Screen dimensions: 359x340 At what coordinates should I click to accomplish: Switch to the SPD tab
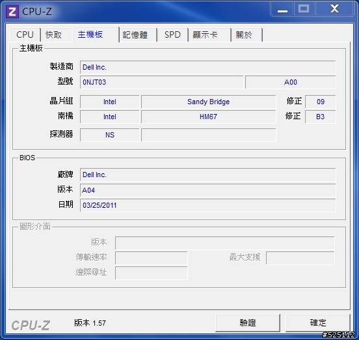[172, 35]
